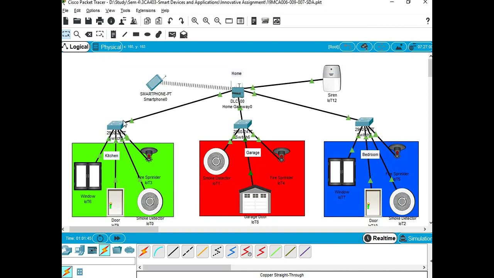Image resolution: width=494 pixels, height=278 pixels.
Task: Choose the Copper Cross-Over dashed cable
Action: [x=188, y=252]
